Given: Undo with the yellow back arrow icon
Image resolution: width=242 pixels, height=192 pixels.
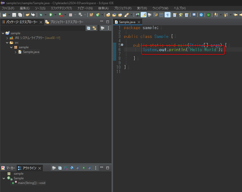Looking at the screenshot, I should pos(28,15).
